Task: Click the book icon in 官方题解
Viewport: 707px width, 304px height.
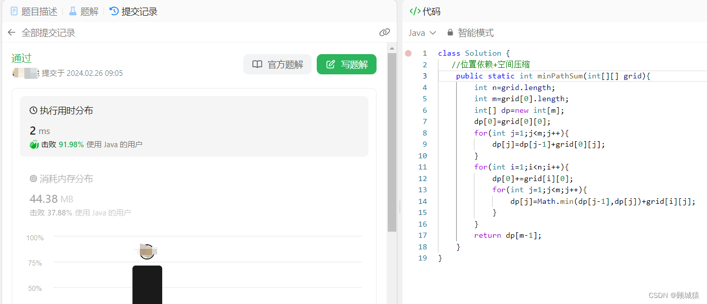Action: tap(257, 64)
